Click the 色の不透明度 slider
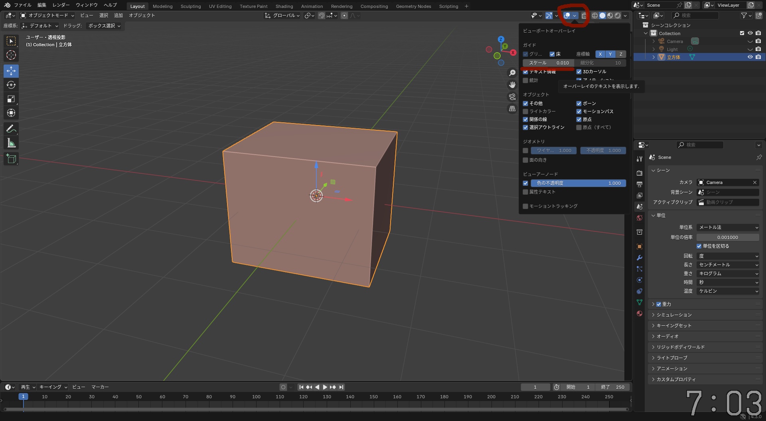Image resolution: width=766 pixels, height=421 pixels. pyautogui.click(x=578, y=183)
